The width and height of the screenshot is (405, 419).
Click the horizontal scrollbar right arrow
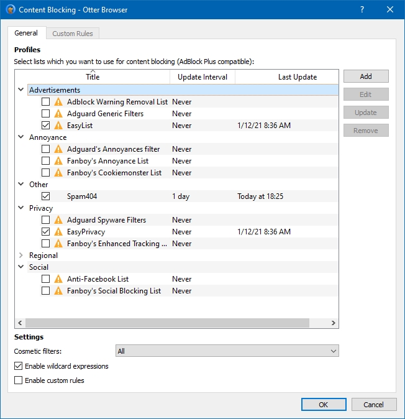pyautogui.click(x=333, y=323)
